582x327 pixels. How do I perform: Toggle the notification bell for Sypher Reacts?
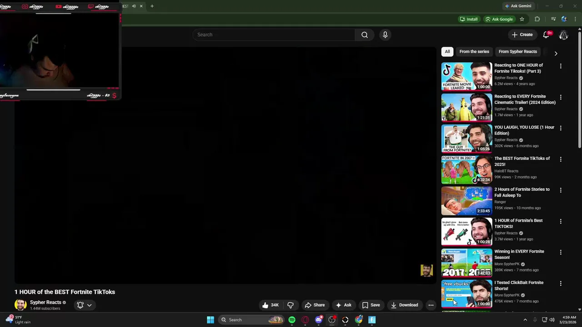click(80, 305)
